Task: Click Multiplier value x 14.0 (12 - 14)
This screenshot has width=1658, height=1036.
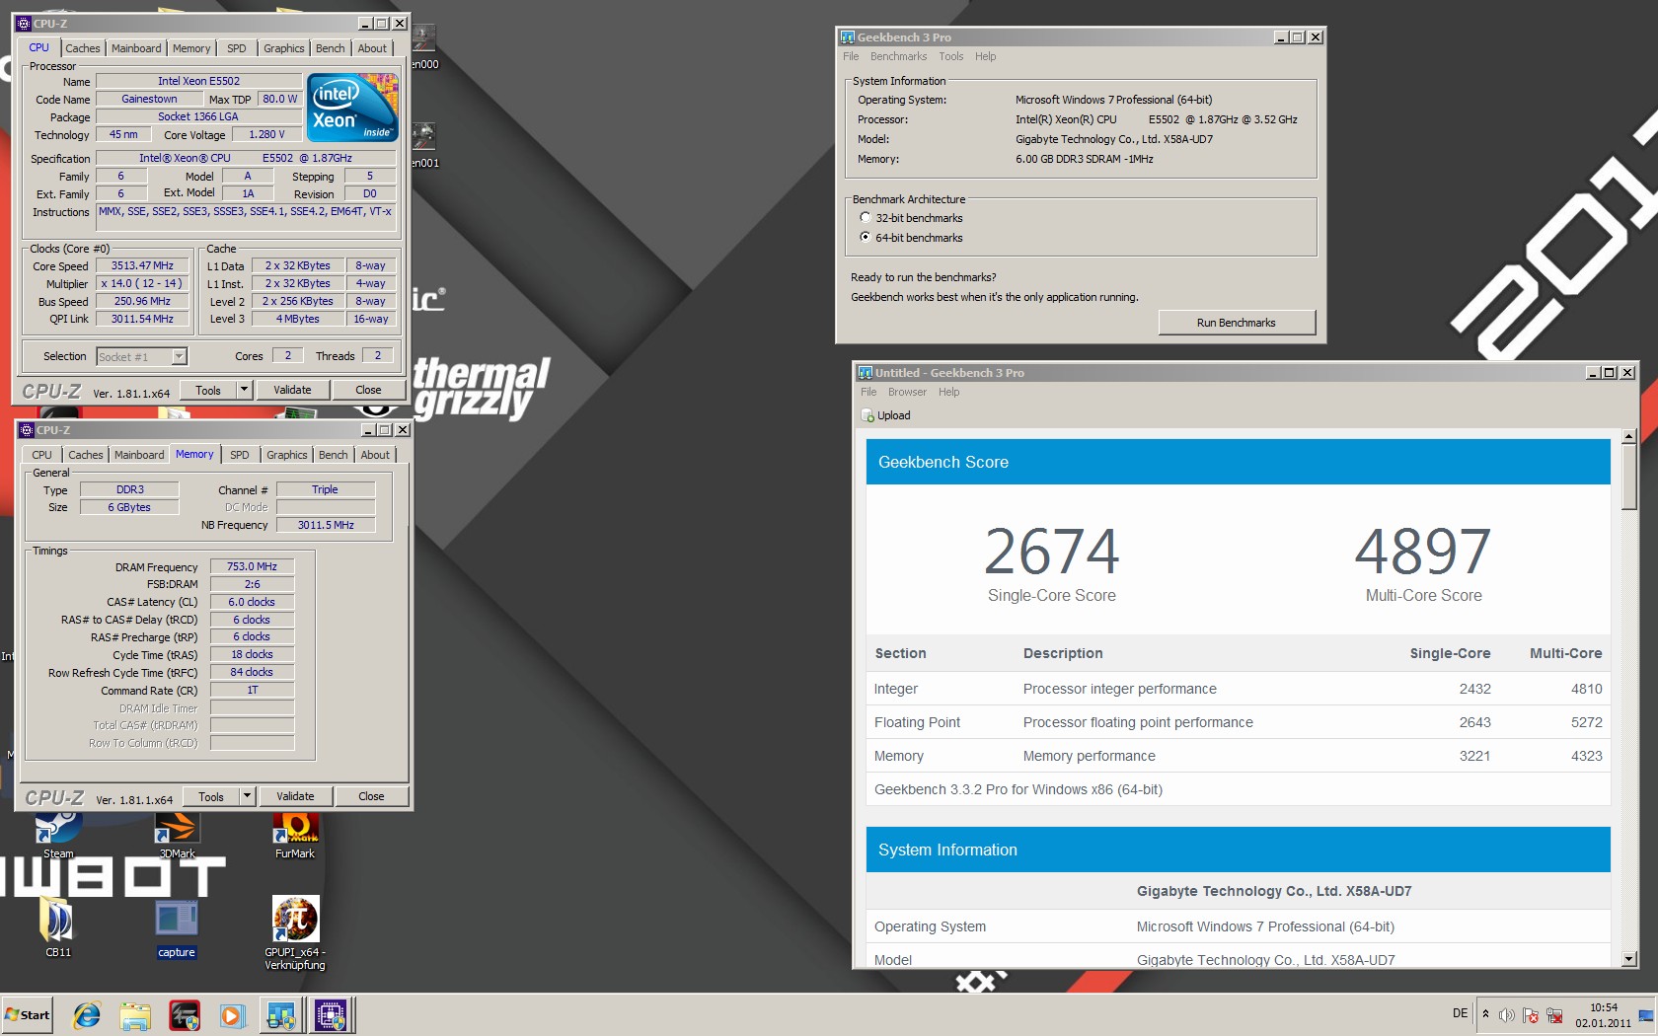Action: click(x=142, y=283)
